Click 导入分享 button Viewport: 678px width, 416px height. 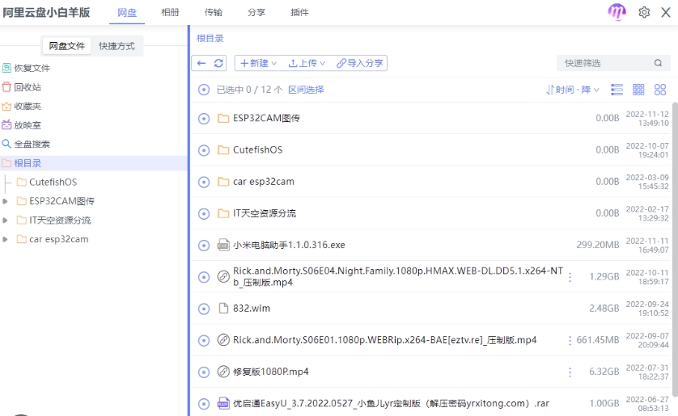[360, 63]
